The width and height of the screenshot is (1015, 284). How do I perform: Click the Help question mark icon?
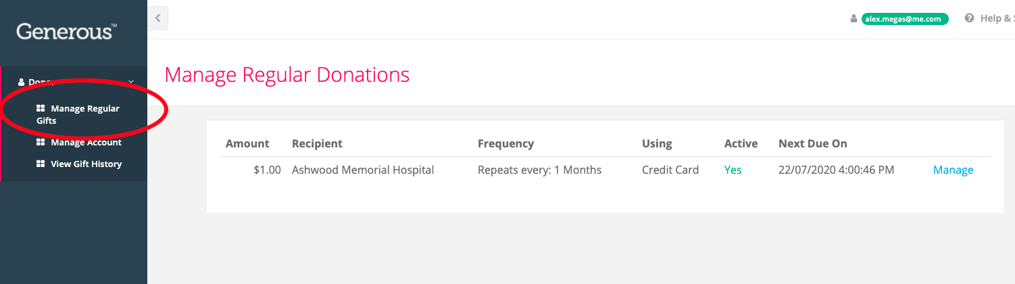pyautogui.click(x=970, y=18)
